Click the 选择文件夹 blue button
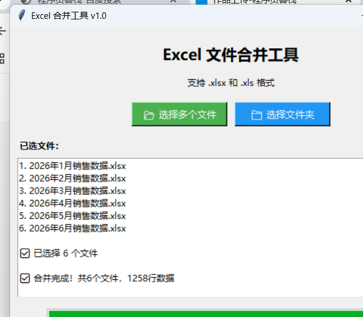This screenshot has height=317, width=363. (x=282, y=114)
